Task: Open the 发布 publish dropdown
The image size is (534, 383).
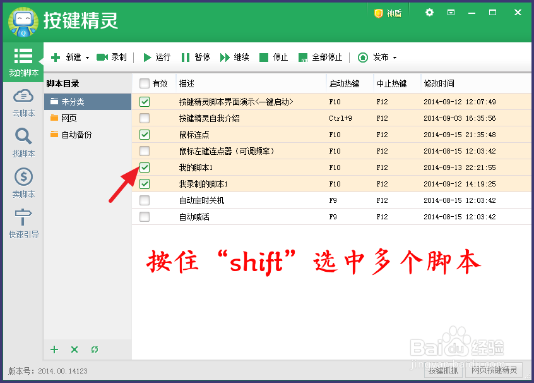Action: coord(395,57)
